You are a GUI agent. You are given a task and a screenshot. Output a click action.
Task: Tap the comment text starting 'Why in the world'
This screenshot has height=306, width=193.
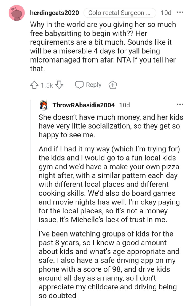(103, 47)
